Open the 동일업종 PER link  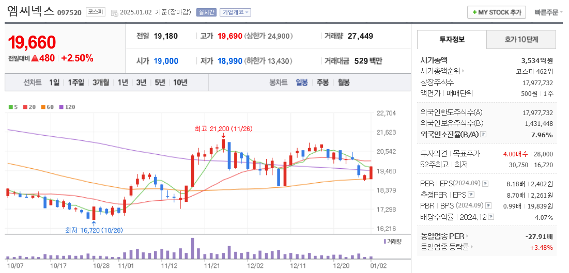[x=444, y=236]
